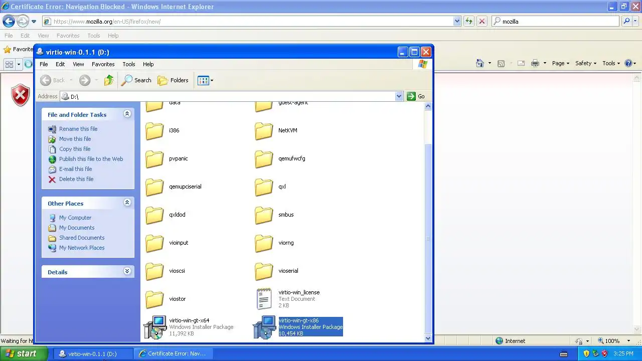Toggle the Folders pane button

(173, 80)
